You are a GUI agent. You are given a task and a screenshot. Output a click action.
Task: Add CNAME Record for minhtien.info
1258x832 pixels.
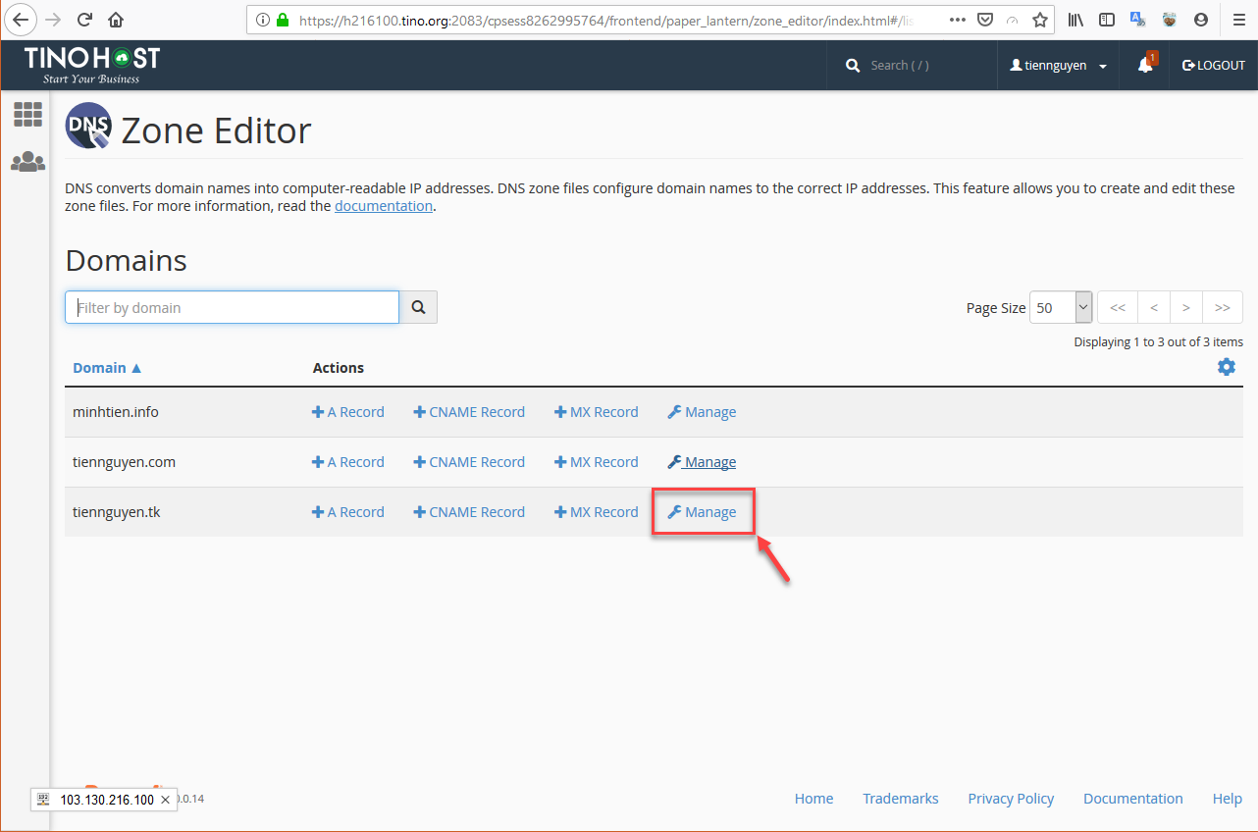[469, 412]
